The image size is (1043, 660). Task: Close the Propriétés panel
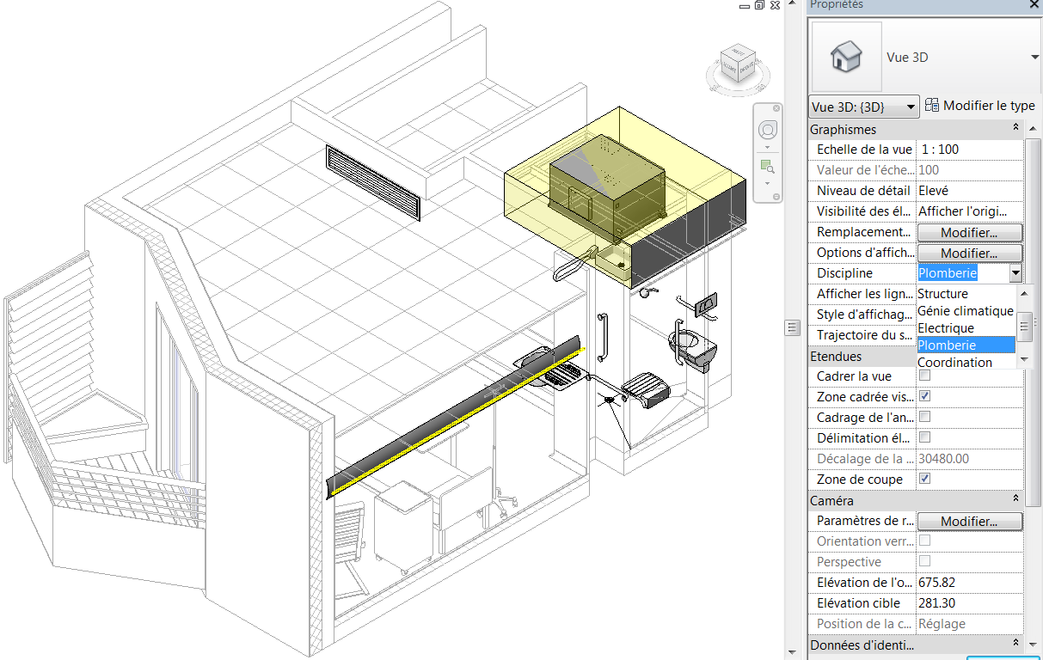click(x=1034, y=5)
